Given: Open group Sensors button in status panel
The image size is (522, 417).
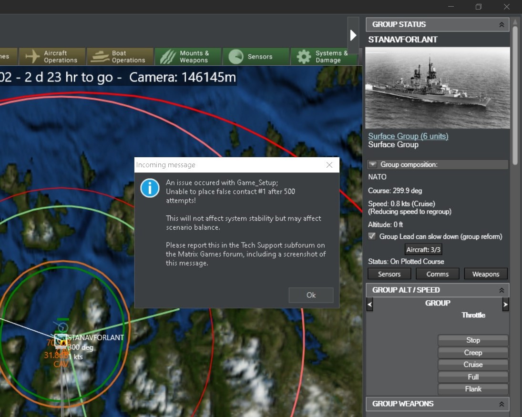Looking at the screenshot, I should pos(389,274).
